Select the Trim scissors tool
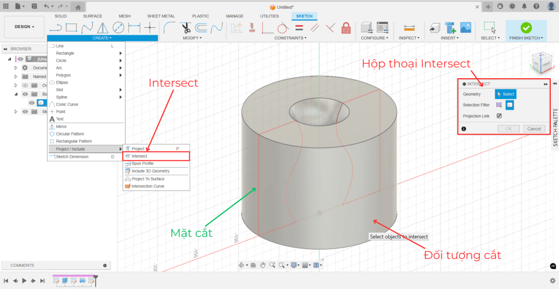The image size is (559, 289). tap(185, 27)
